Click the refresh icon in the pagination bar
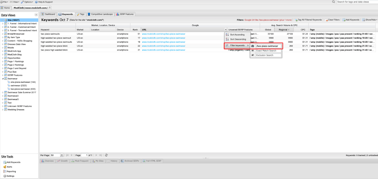Viewport: 378px width, 179px height. [106, 155]
